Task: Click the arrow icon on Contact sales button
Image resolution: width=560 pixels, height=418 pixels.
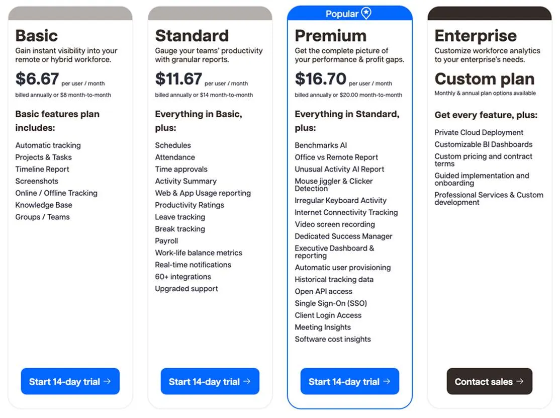Action: [x=521, y=381]
